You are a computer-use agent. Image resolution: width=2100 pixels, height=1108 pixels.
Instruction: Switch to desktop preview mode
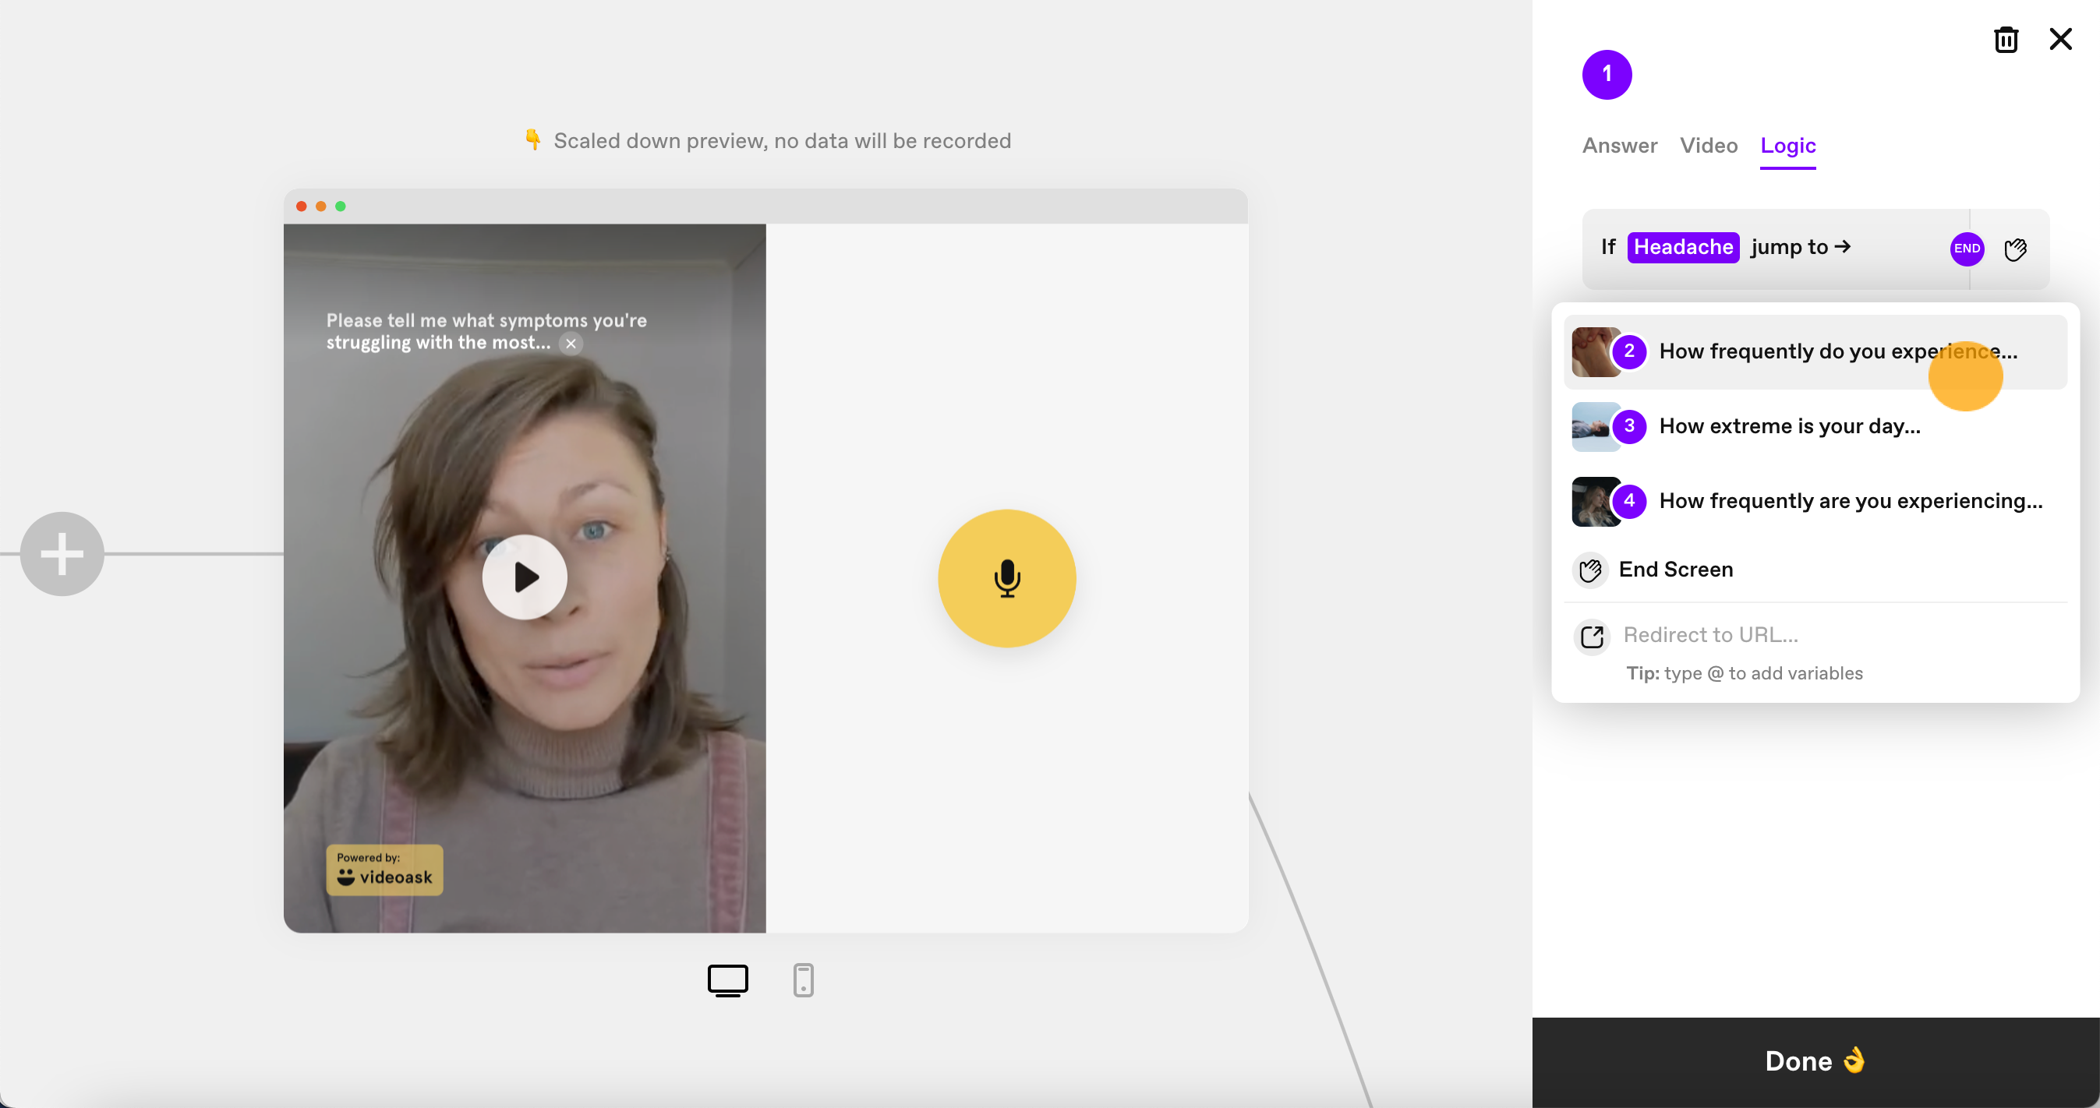pos(727,980)
